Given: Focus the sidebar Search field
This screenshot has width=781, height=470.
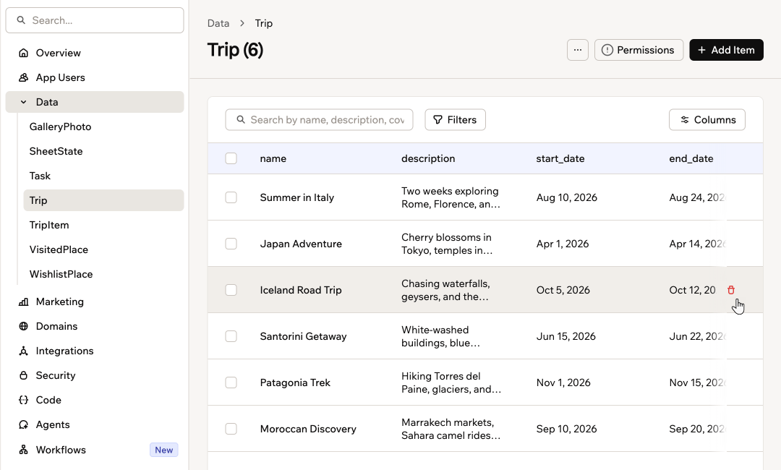Looking at the screenshot, I should 95,20.
